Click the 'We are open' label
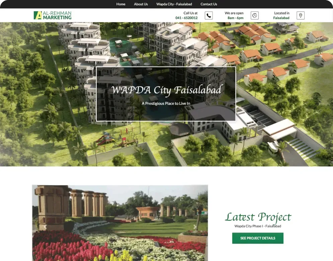Viewport: 333px width, 261px height. pos(234,13)
